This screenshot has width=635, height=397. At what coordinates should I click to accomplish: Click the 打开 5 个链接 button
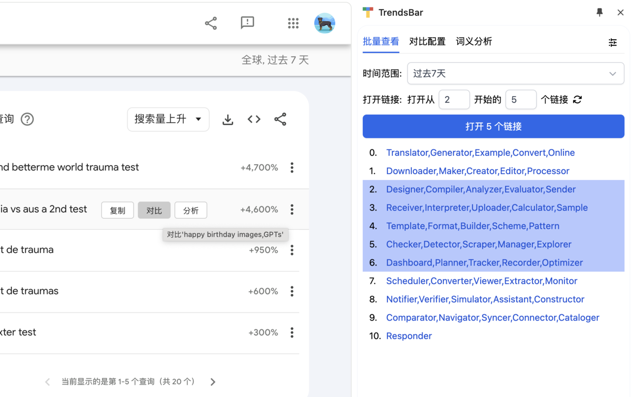pos(493,126)
